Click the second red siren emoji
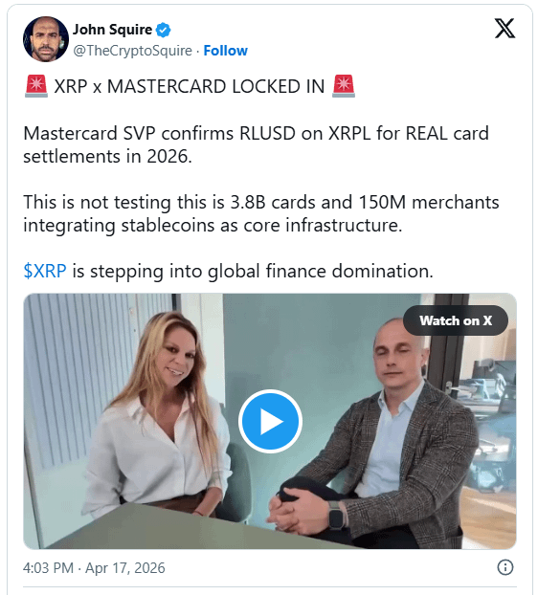The width and height of the screenshot is (538, 595). tap(344, 86)
